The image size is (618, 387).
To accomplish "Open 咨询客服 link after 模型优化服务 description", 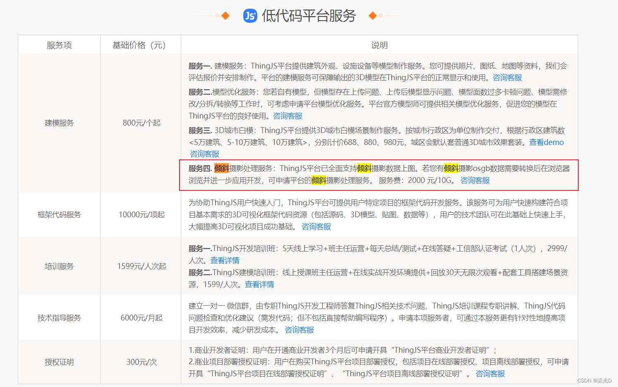I will pyautogui.click(x=288, y=116).
